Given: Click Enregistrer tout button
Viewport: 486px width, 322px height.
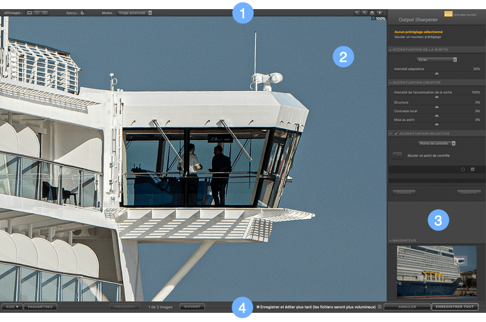Looking at the screenshot, I should click(455, 307).
